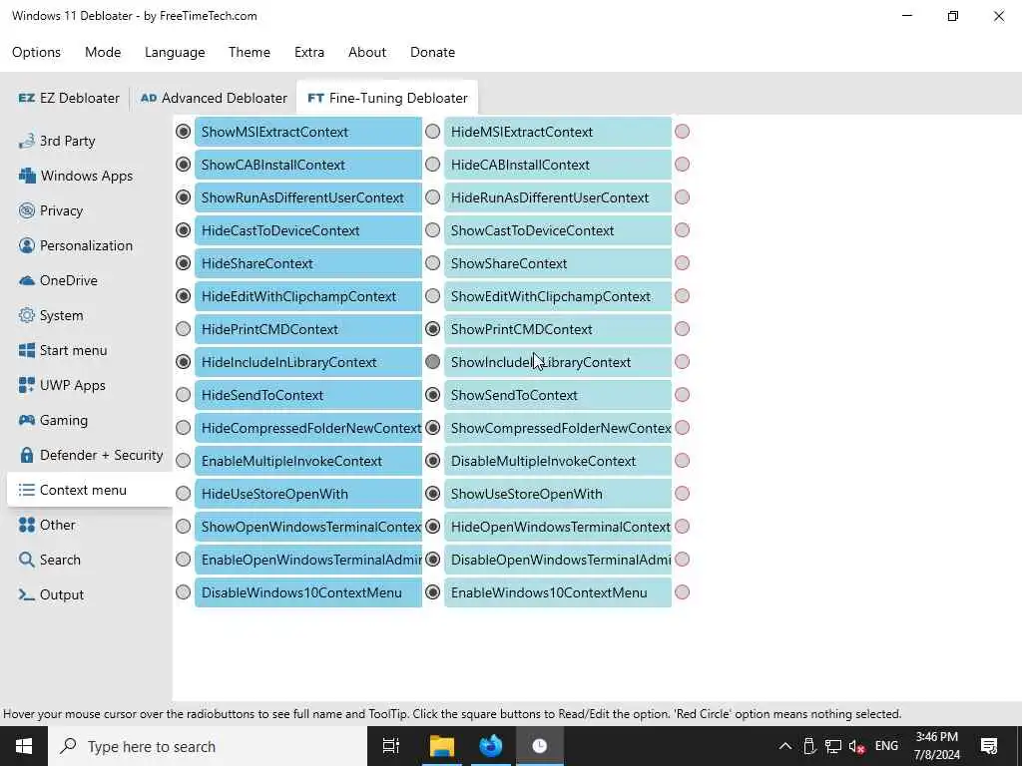The image size is (1022, 766).
Task: Click the Privacy eye icon in sidebar
Action: [x=26, y=210]
